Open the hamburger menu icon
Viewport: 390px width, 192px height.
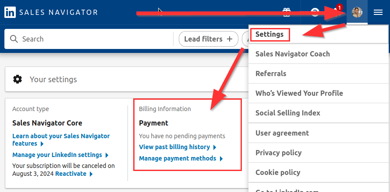378,12
